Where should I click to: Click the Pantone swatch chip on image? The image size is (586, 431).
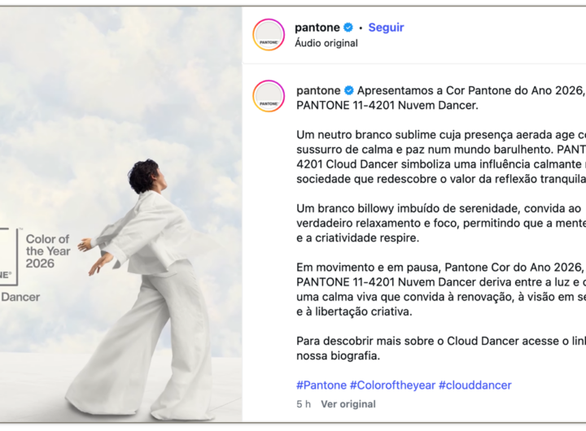pyautogui.click(x=9, y=257)
